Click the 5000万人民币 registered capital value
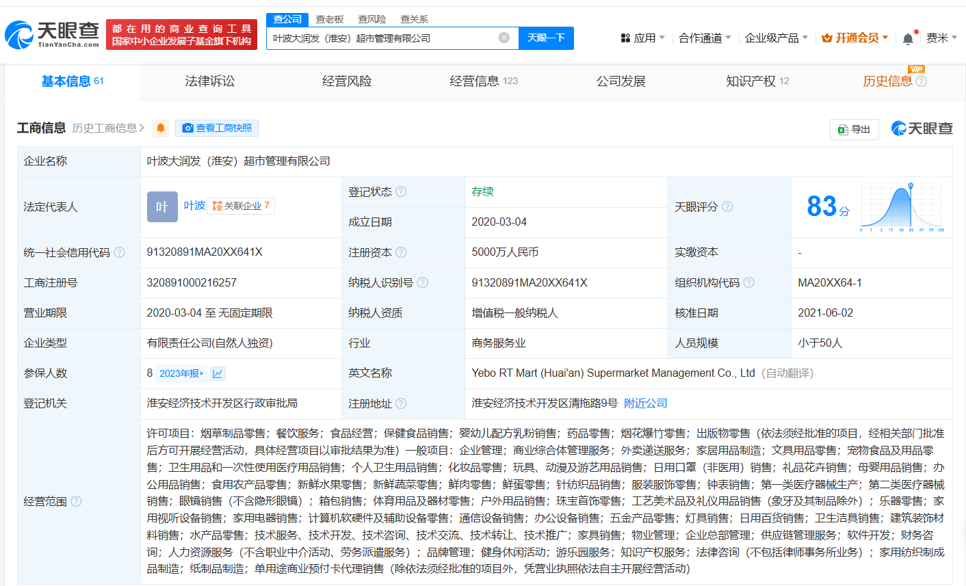This screenshot has height=586, width=966. 505,252
